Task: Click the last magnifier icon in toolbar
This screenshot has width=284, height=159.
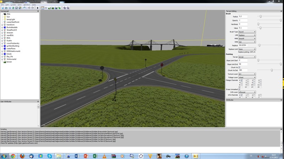Action: pyautogui.click(x=68, y=8)
